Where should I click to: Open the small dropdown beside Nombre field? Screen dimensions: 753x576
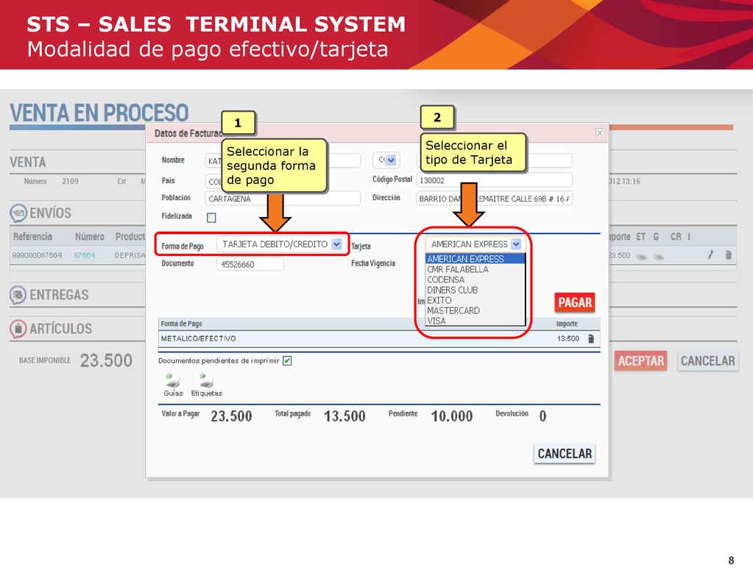pos(391,160)
